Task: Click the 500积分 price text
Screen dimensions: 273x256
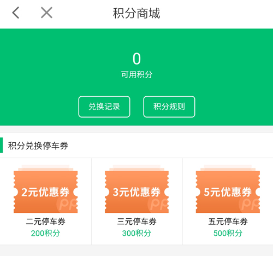Action: tap(228, 233)
